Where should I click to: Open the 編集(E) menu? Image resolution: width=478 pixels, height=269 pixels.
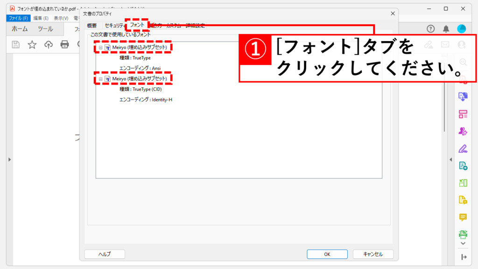pos(41,18)
